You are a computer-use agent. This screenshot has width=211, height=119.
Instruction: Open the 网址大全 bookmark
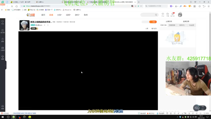coord(32,10)
